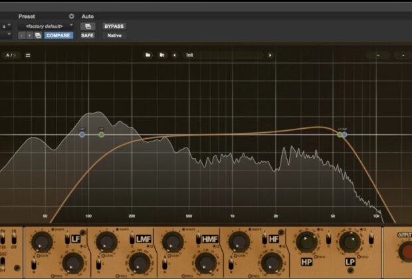Screen dimensions: 412x279
Task: Click the Native button
Action: (114, 35)
